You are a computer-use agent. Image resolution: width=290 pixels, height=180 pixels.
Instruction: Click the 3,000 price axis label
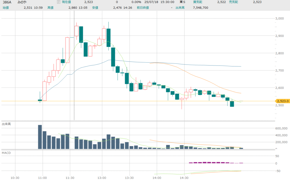coord(280,18)
